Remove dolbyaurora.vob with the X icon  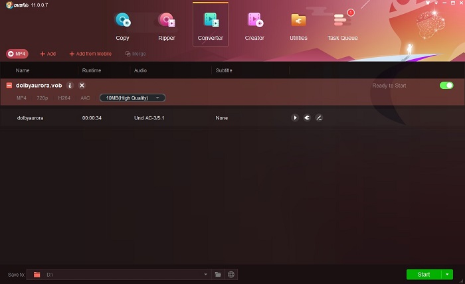pyautogui.click(x=82, y=86)
